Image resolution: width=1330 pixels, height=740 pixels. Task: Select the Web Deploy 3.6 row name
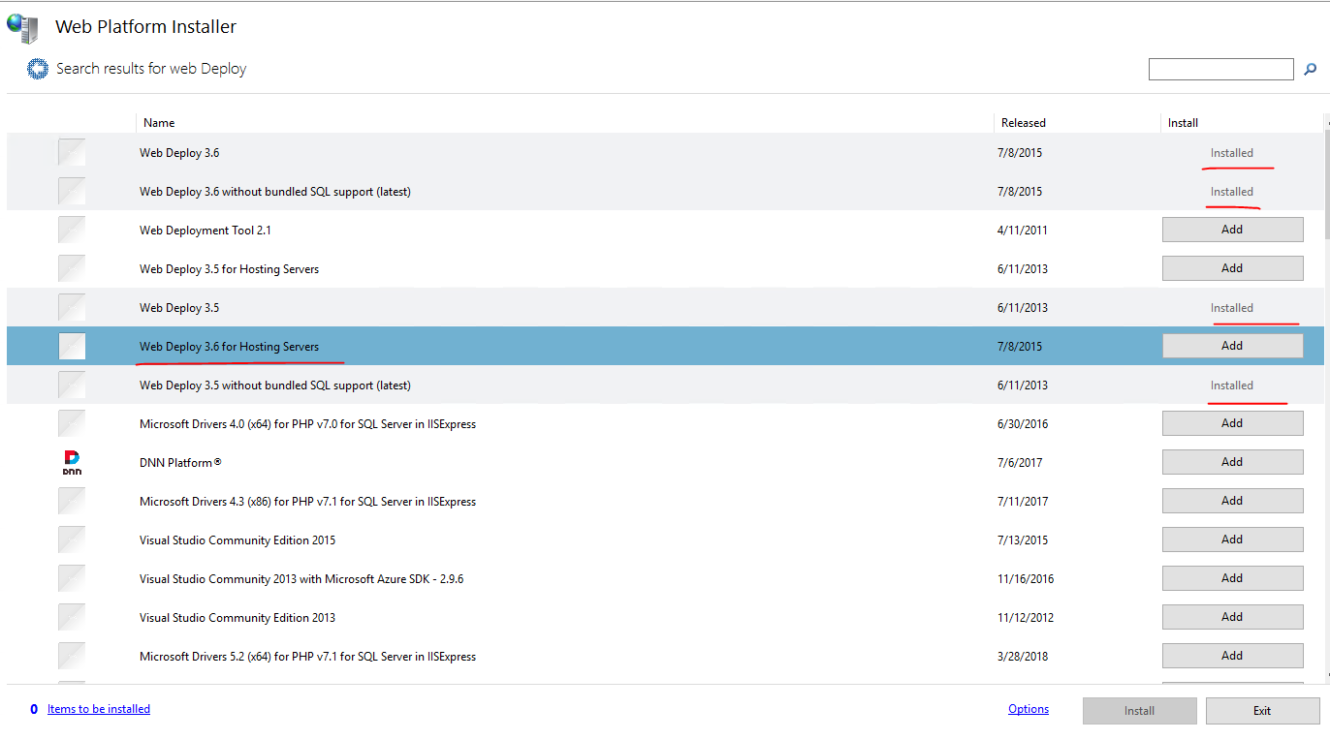pyautogui.click(x=179, y=153)
